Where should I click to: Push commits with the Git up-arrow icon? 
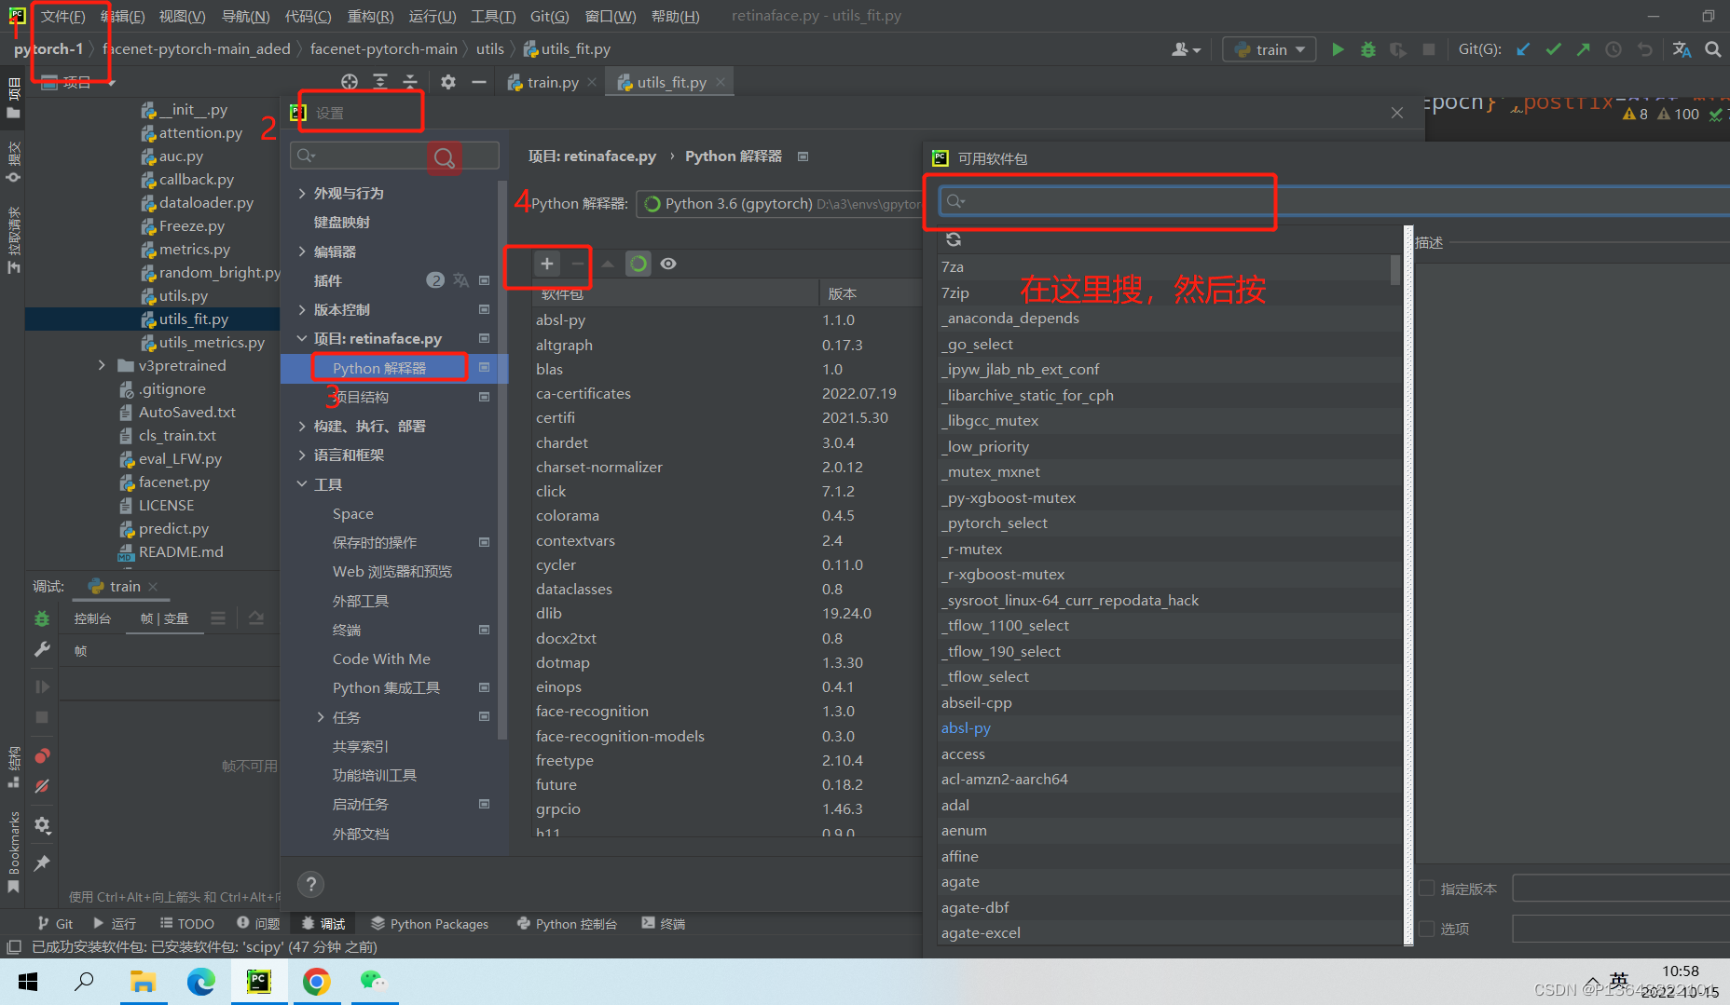(x=1583, y=49)
